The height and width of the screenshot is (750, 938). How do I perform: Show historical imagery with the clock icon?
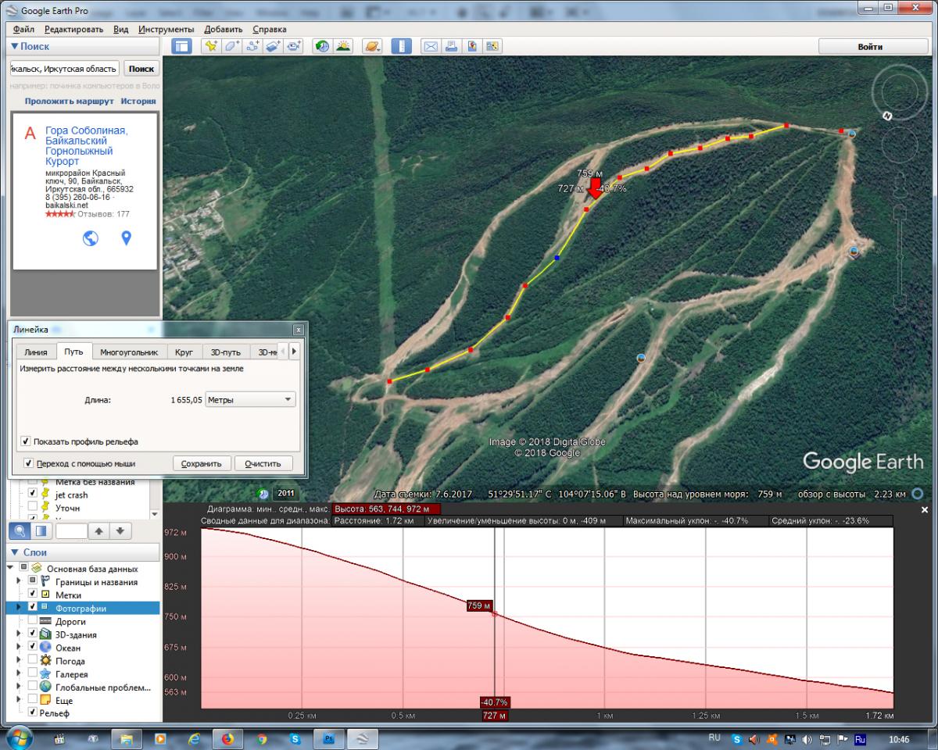click(x=322, y=46)
